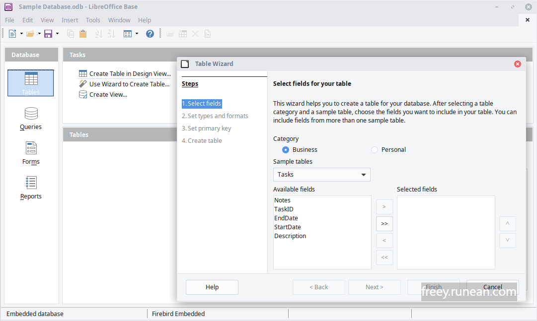Select the Description available field

[x=290, y=236]
